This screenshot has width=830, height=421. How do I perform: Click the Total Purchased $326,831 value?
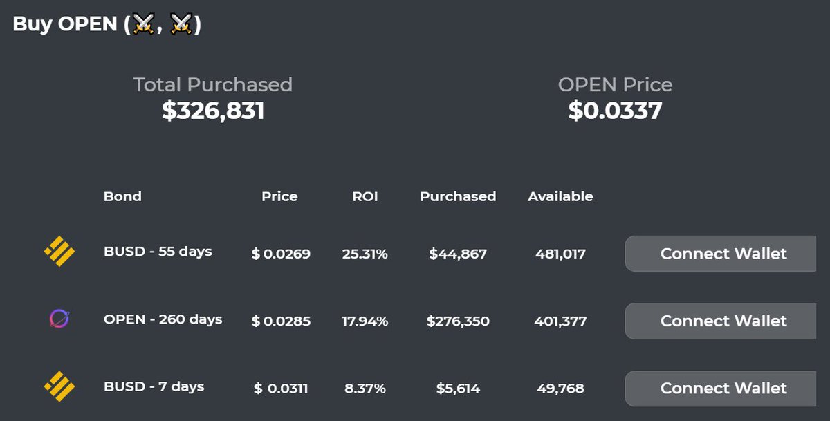(213, 111)
